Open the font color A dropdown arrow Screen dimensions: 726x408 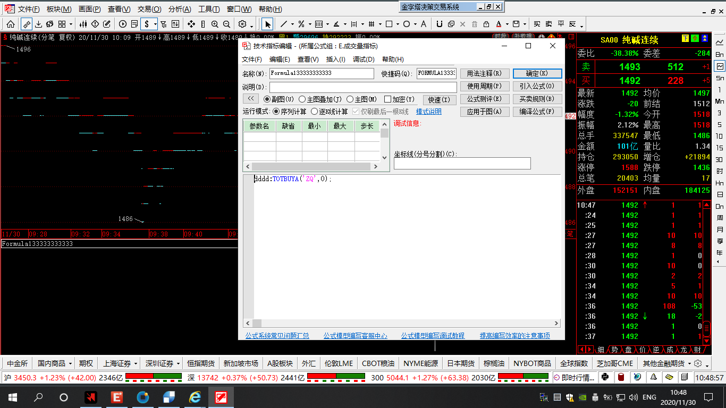coord(507,24)
